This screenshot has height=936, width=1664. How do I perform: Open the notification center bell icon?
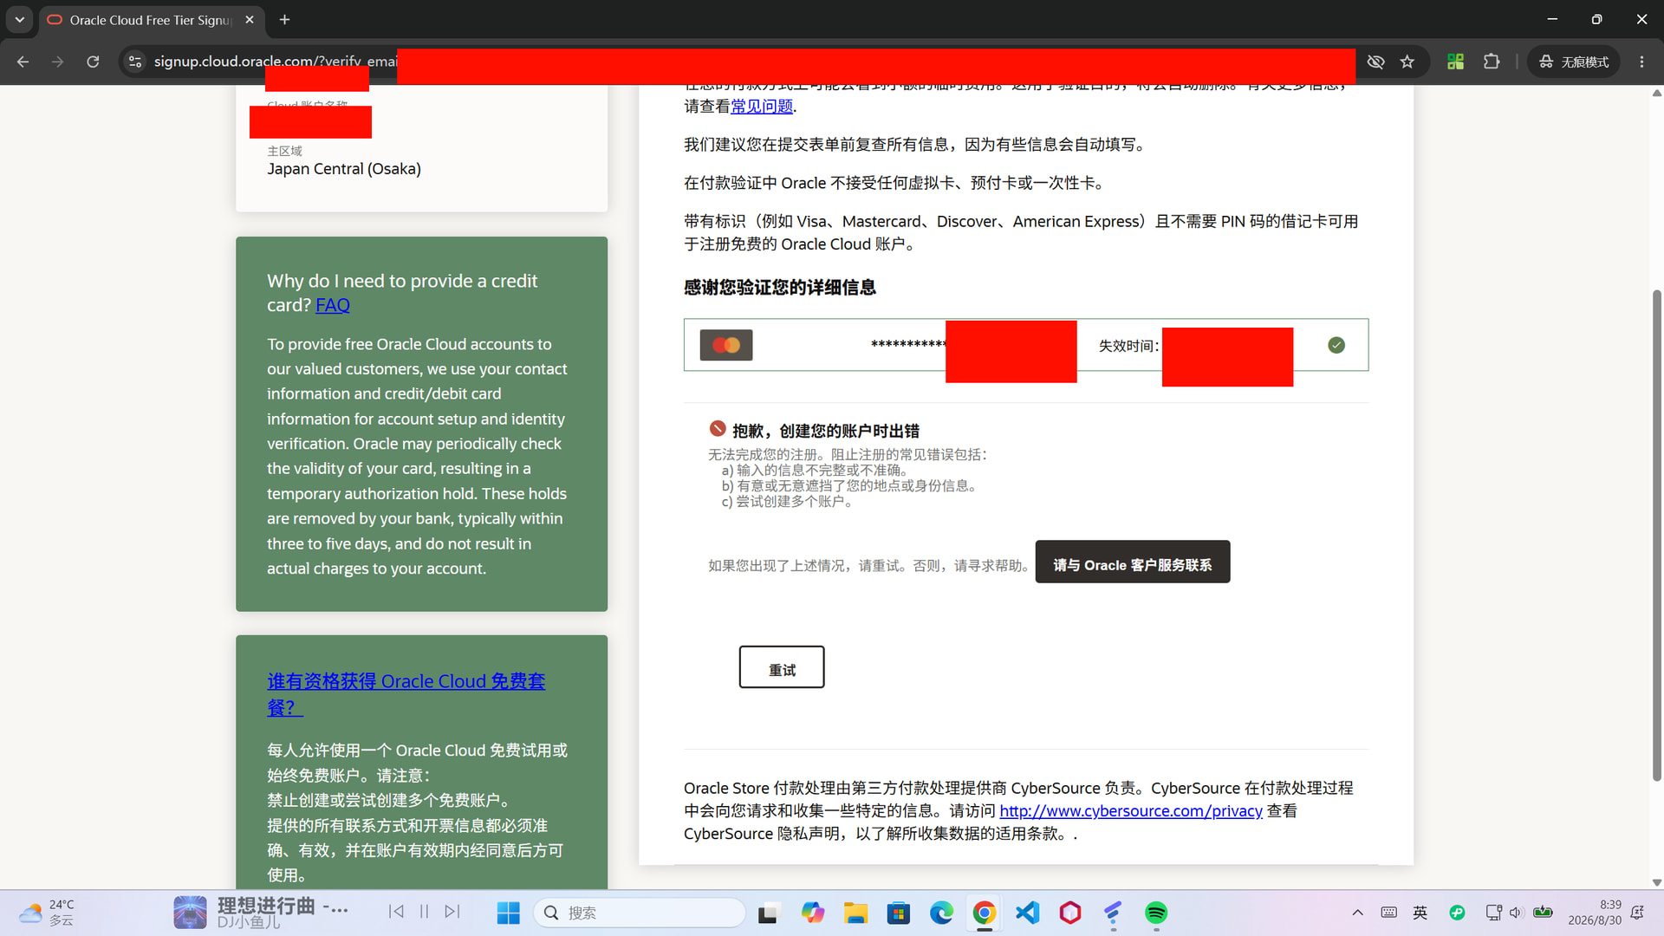1638,913
